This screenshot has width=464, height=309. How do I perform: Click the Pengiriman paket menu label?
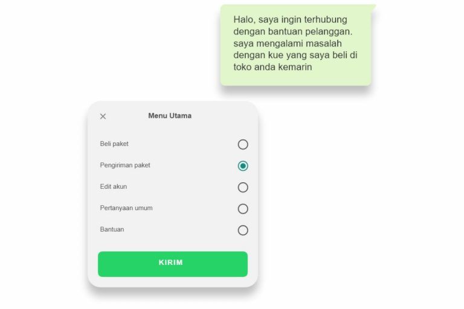[125, 165]
